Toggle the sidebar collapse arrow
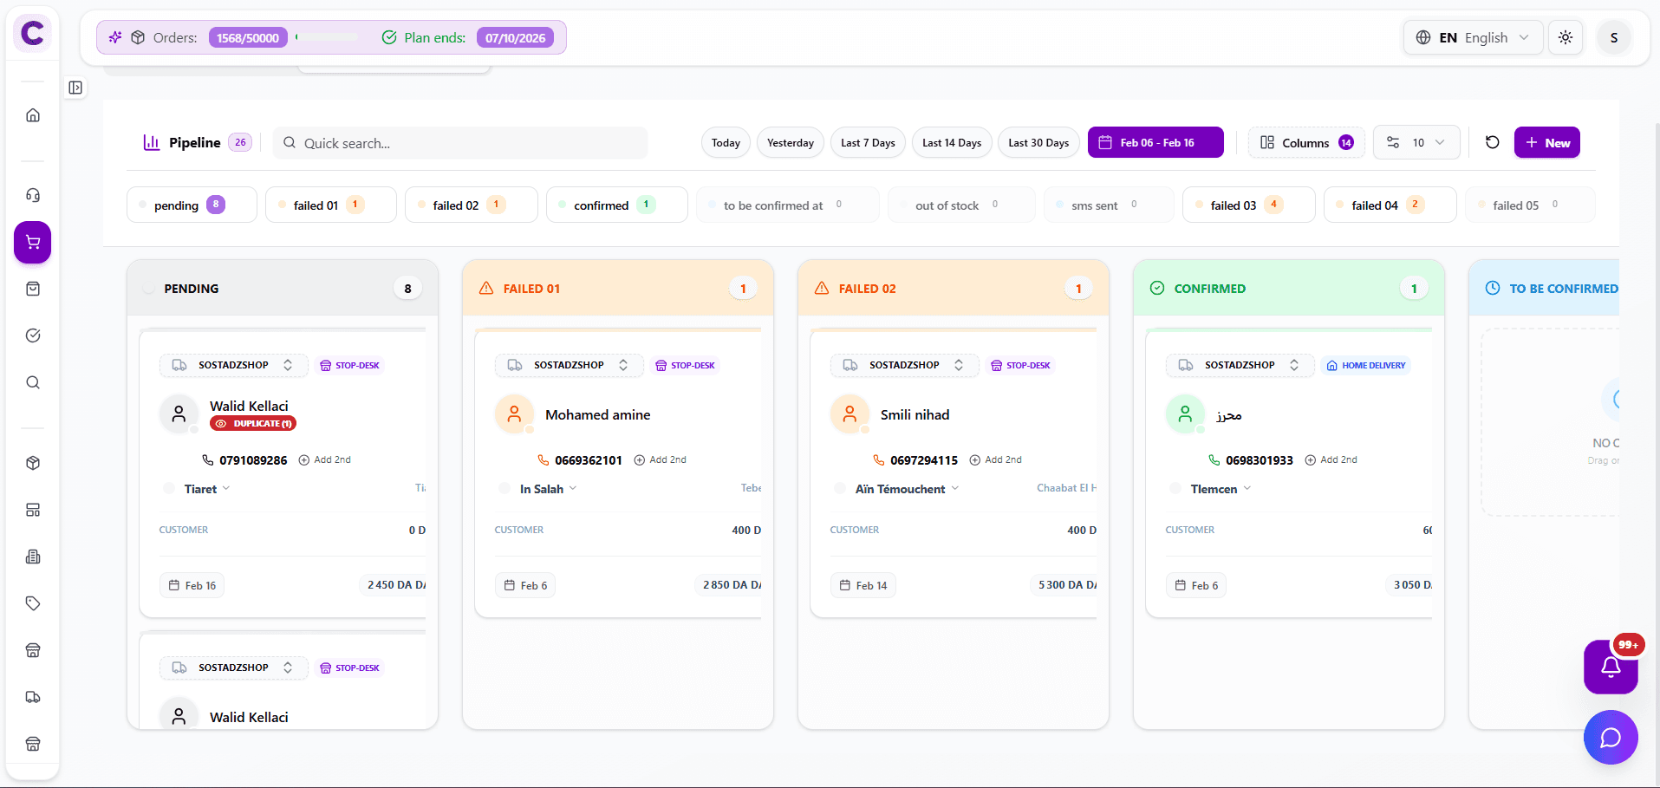This screenshot has width=1660, height=788. coord(75,88)
